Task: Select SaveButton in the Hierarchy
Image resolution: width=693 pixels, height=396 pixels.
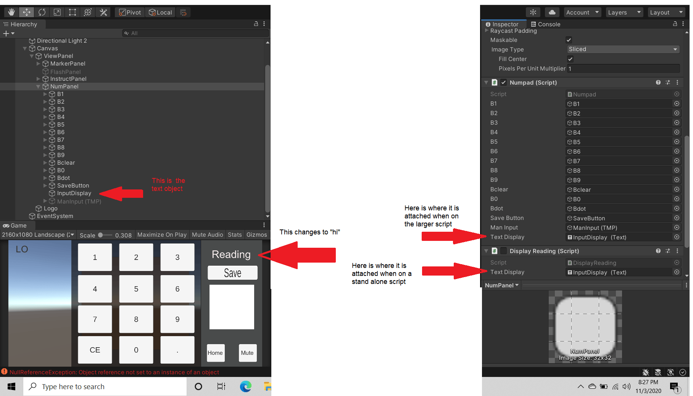Action: click(x=73, y=186)
